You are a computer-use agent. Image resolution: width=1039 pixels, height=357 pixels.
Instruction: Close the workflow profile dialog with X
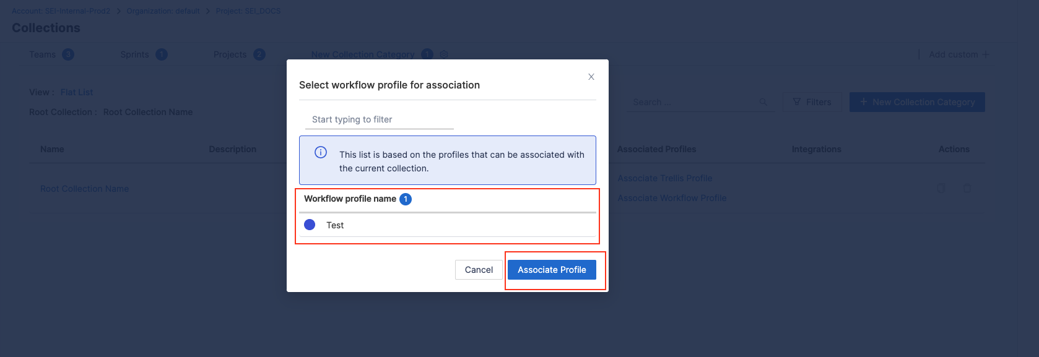coord(591,77)
